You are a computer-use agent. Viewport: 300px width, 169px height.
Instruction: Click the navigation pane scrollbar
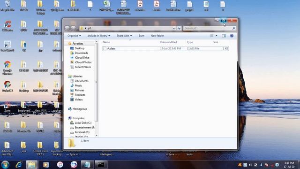click(x=97, y=82)
